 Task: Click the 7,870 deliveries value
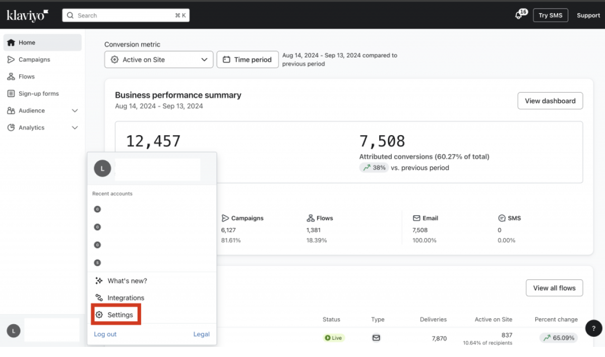click(439, 338)
